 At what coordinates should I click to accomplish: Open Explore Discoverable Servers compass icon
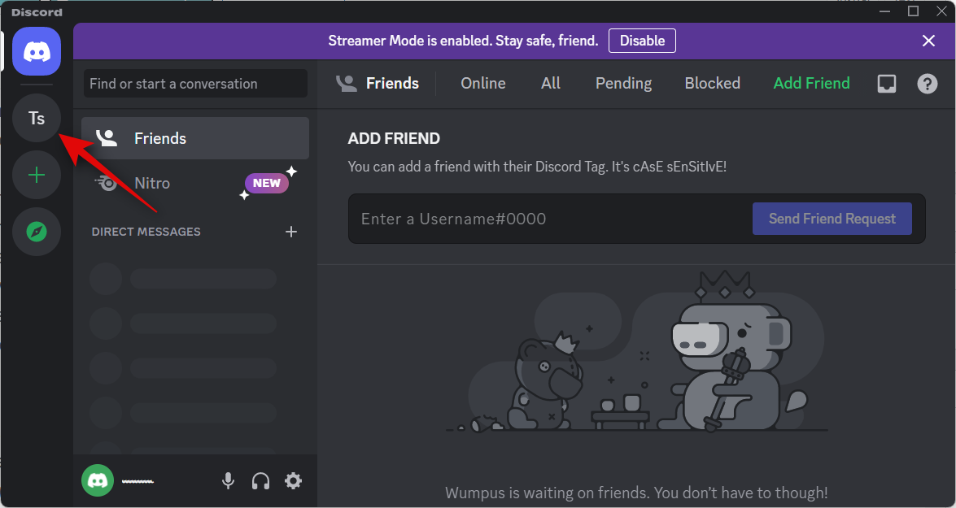[37, 232]
